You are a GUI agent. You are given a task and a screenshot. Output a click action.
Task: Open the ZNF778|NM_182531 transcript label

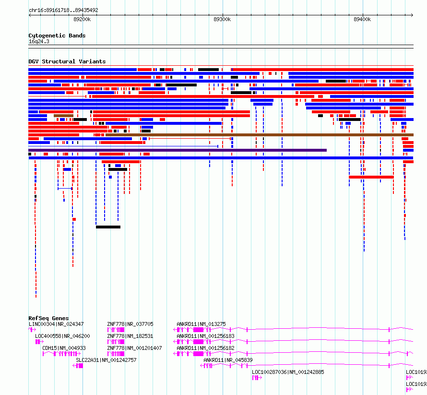(x=130, y=336)
